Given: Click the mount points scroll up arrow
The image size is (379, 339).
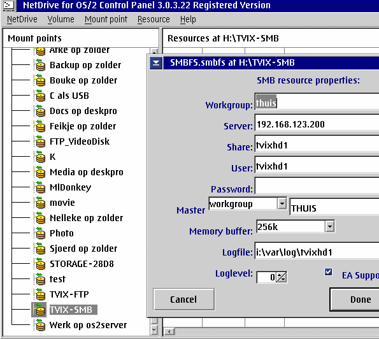Looking at the screenshot, I should click(x=154, y=51).
